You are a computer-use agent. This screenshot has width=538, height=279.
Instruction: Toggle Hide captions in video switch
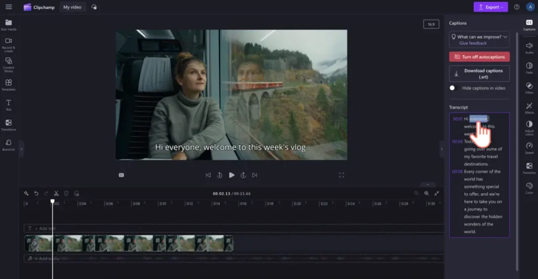point(453,88)
